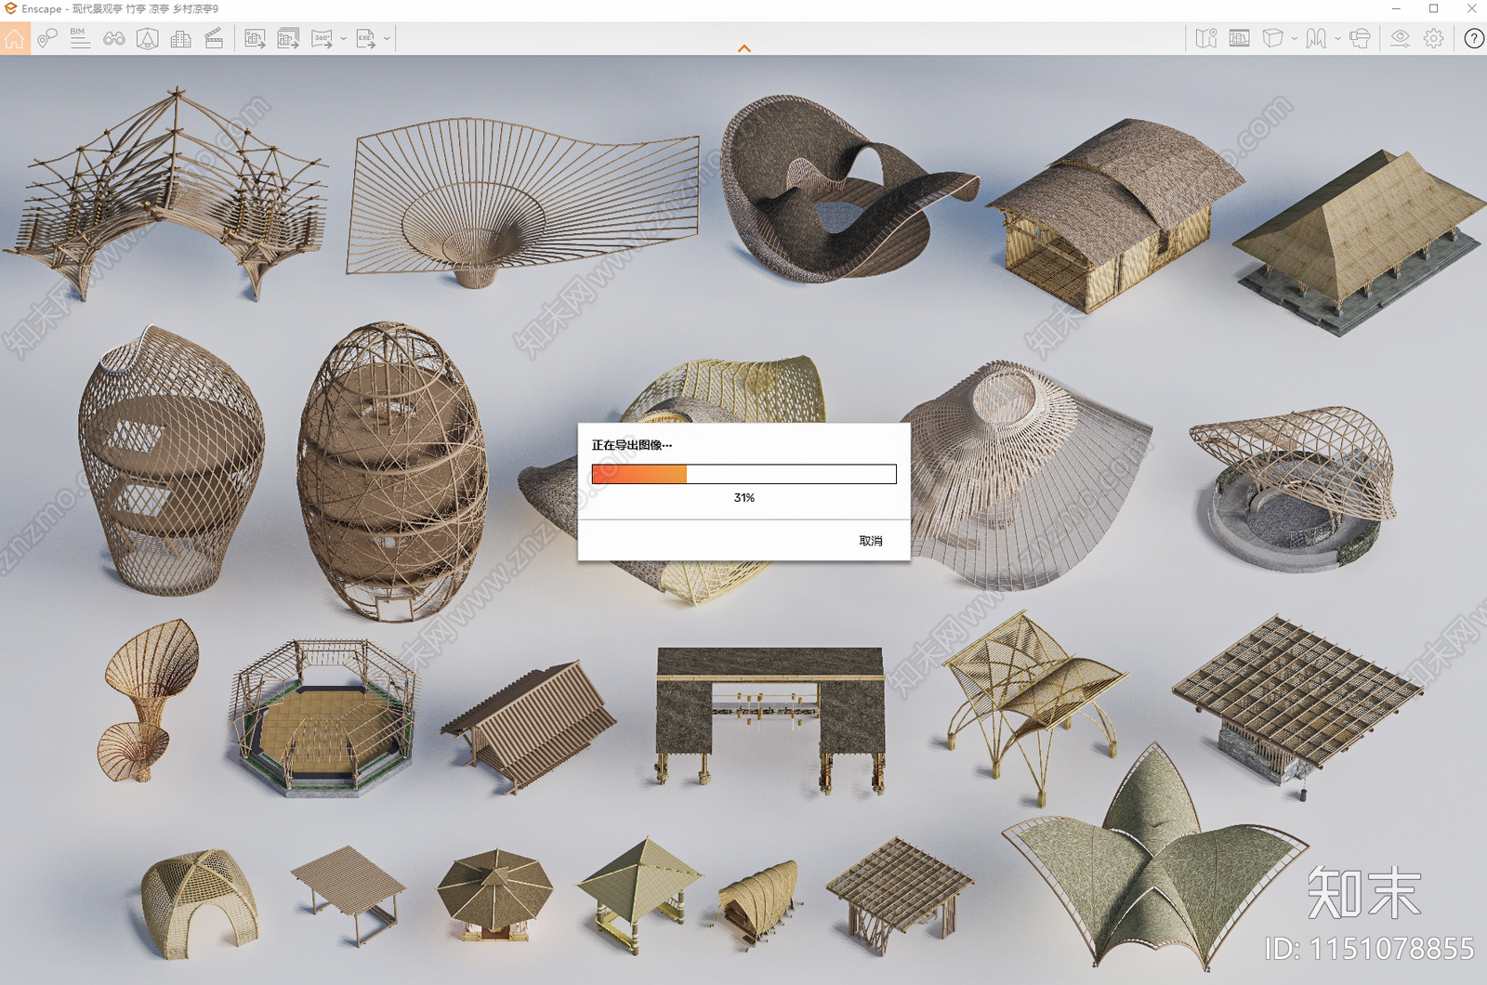The height and width of the screenshot is (985, 1487).
Task: Click the screenshot export icon
Action: pos(255,39)
